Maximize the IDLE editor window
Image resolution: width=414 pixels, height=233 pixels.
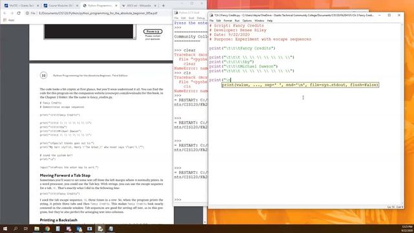(389, 16)
